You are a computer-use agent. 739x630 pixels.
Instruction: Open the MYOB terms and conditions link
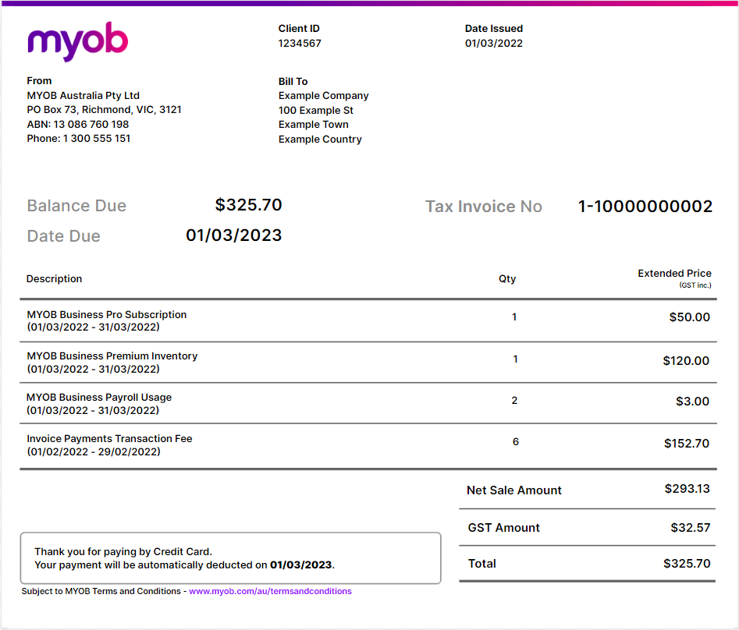click(270, 591)
